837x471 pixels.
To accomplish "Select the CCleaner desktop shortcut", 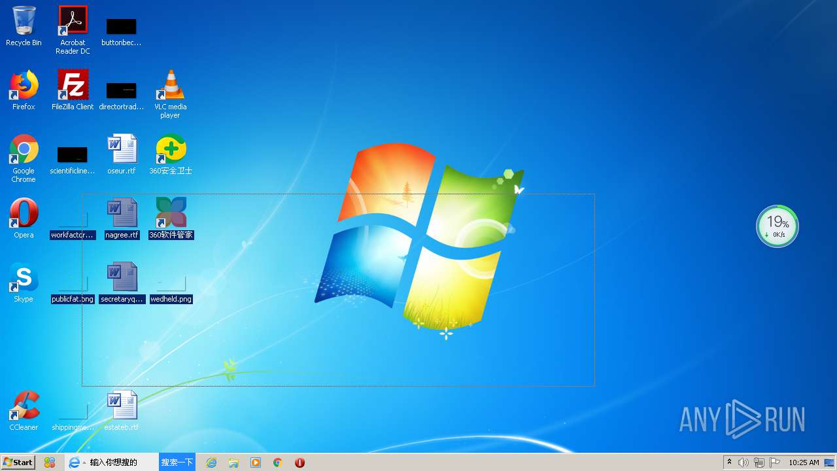I will pyautogui.click(x=24, y=411).
